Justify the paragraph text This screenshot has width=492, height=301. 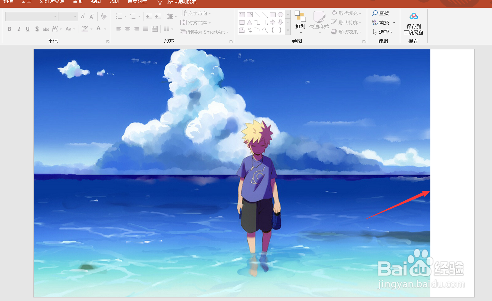pos(146,29)
